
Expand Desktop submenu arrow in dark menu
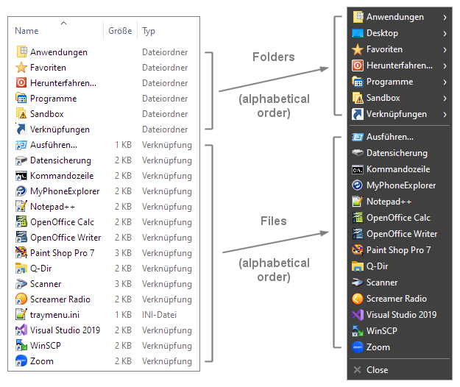click(x=445, y=33)
